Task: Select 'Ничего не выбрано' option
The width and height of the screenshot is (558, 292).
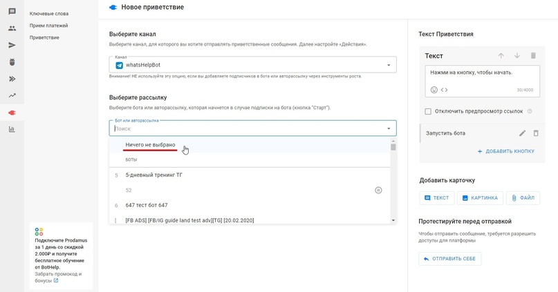Action: tap(151, 145)
